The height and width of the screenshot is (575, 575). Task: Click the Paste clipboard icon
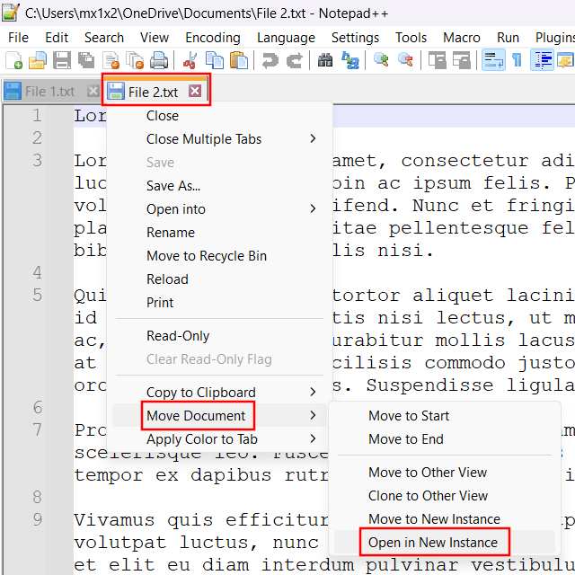click(239, 60)
